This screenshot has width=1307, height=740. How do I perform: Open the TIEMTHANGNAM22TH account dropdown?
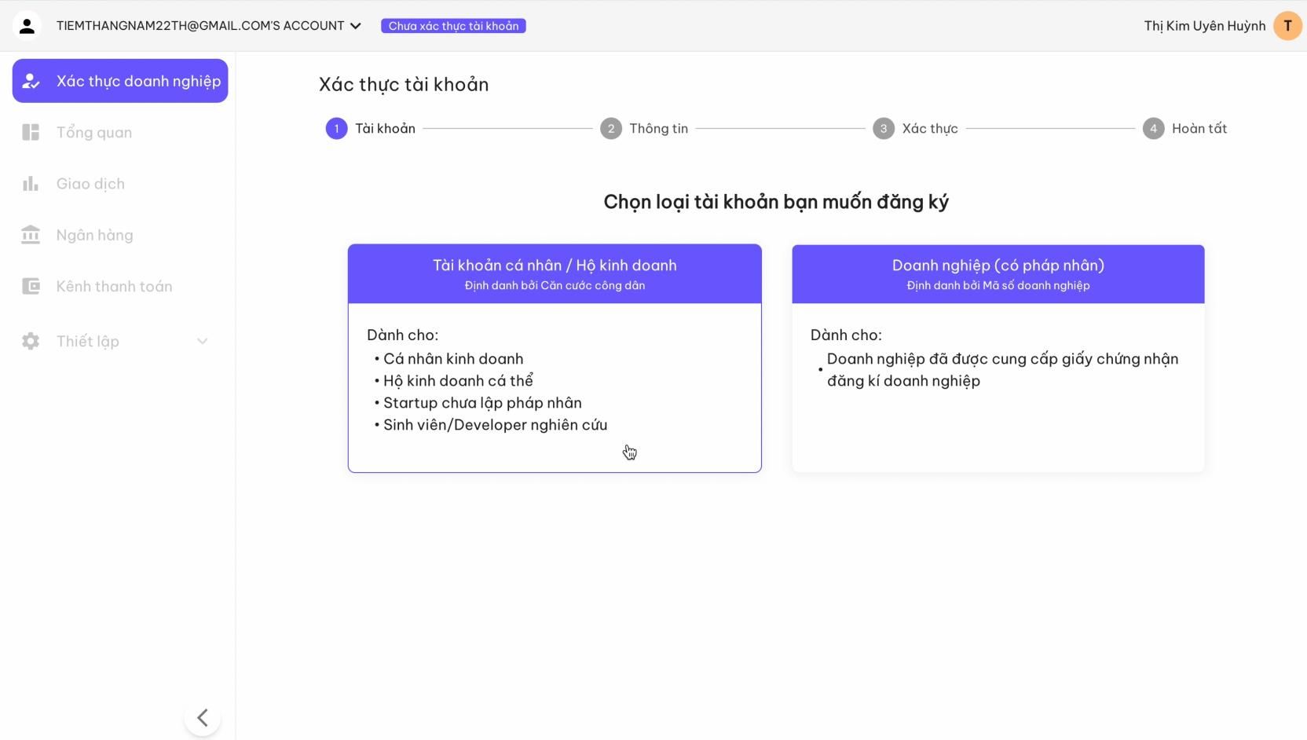point(208,26)
